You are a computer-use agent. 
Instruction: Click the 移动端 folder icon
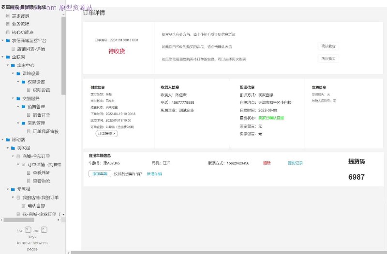(8, 140)
